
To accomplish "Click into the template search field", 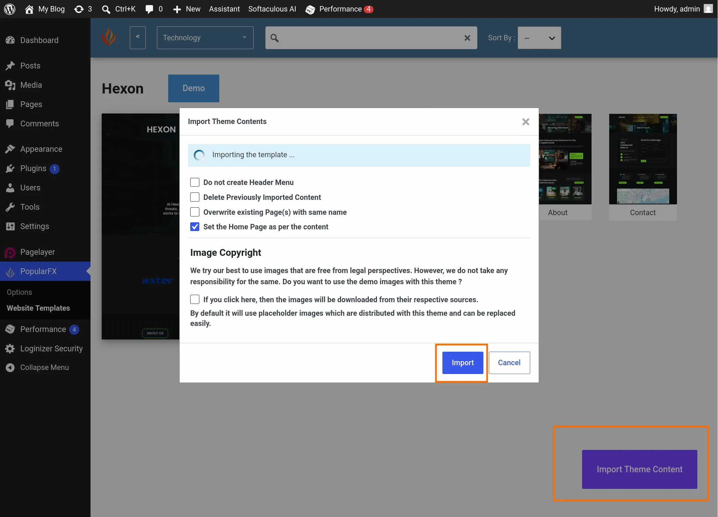I will coord(371,38).
